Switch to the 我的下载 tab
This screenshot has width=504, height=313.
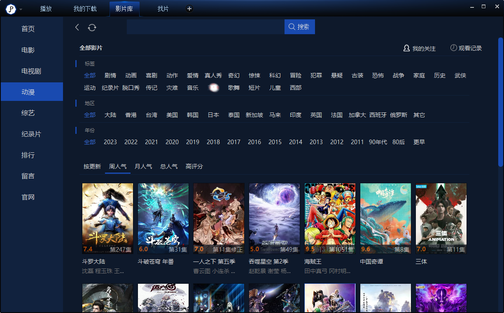tap(85, 9)
